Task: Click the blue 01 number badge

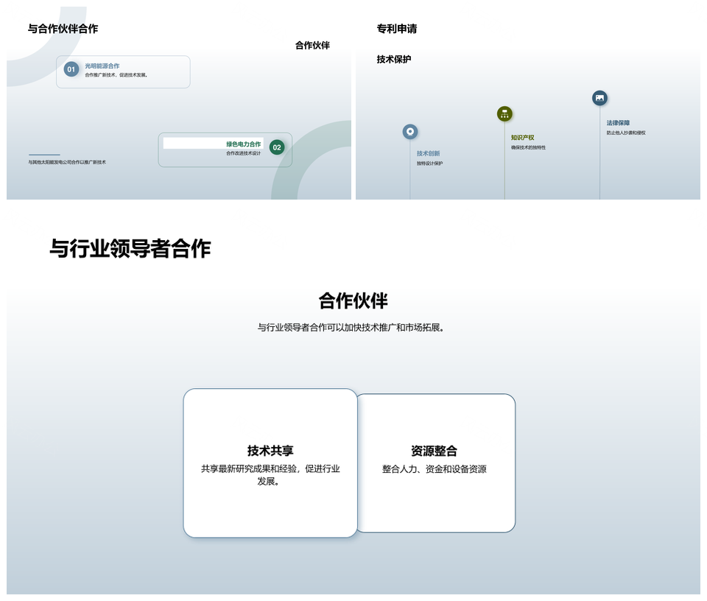Action: pyautogui.click(x=71, y=70)
